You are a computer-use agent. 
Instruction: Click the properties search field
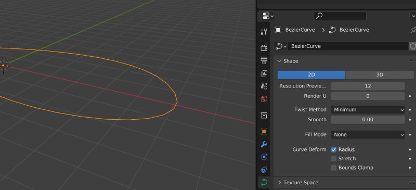(340, 16)
